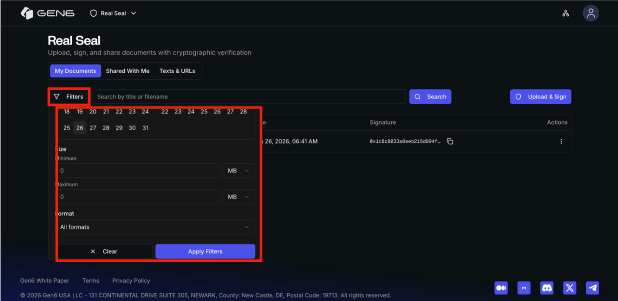
Task: Switch to the Shared With Me tab
Action: [127, 71]
